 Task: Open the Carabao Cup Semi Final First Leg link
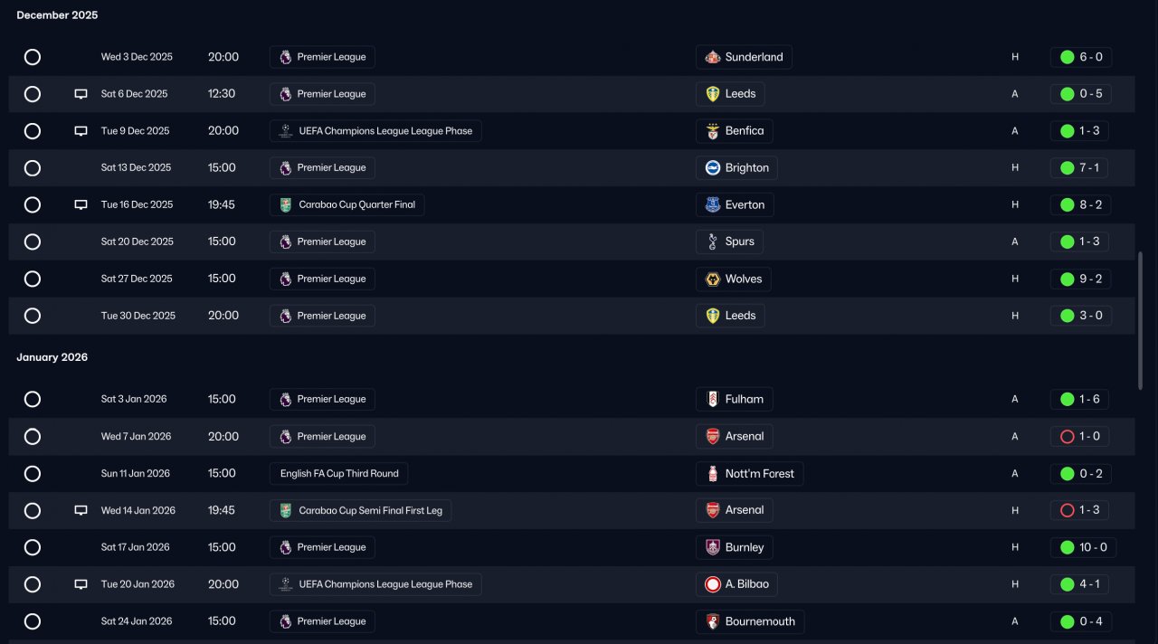tap(360, 510)
